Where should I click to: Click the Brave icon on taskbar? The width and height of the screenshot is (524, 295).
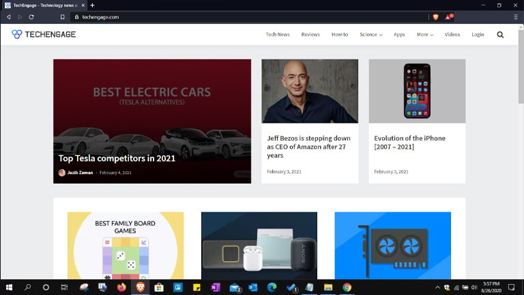tap(141, 287)
